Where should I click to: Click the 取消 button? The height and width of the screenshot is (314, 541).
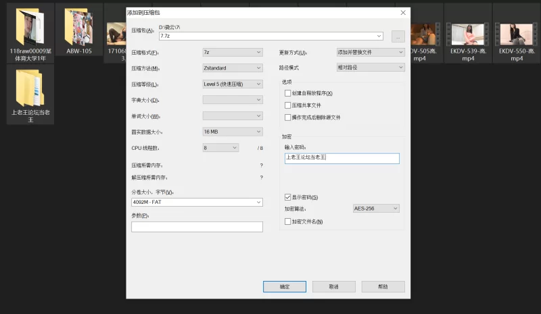333,287
